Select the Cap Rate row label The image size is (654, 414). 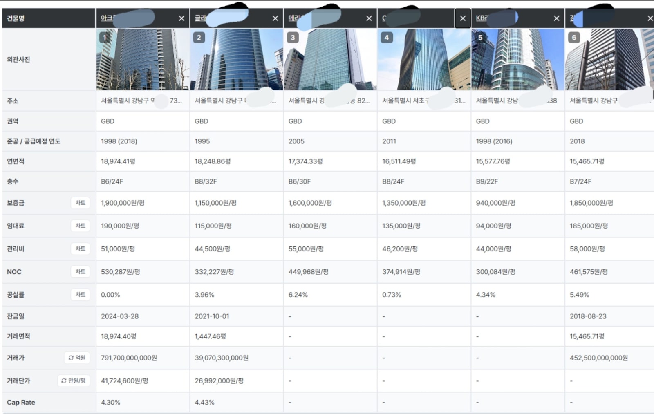pyautogui.click(x=21, y=402)
